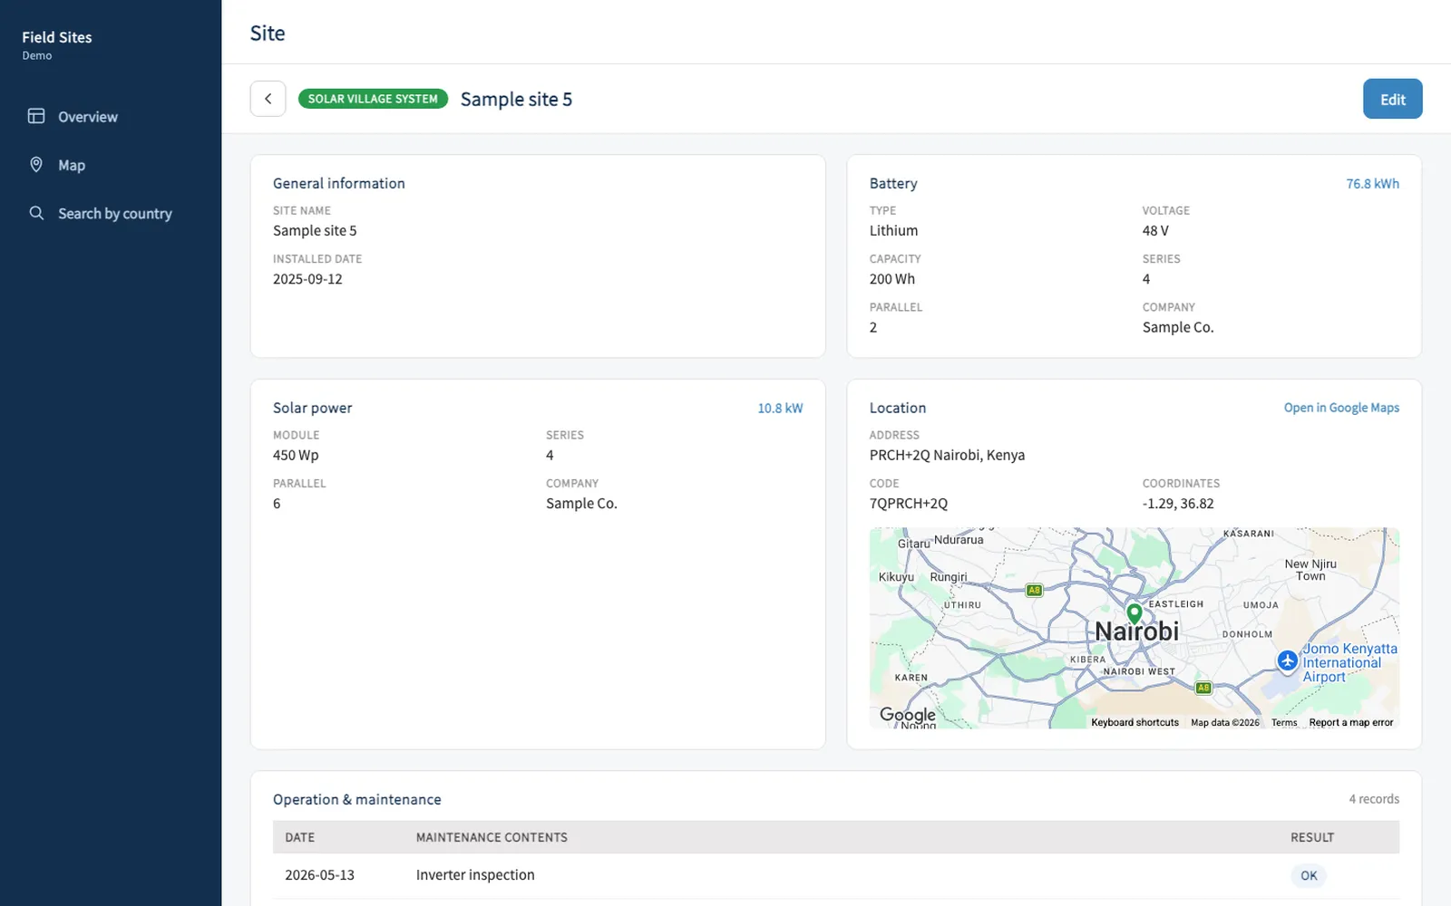Click the SOLAR VILLAGE SYSTEM badge
1451x906 pixels.
[x=373, y=99]
